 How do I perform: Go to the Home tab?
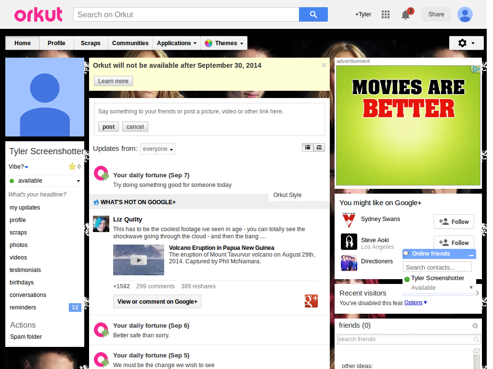click(22, 43)
